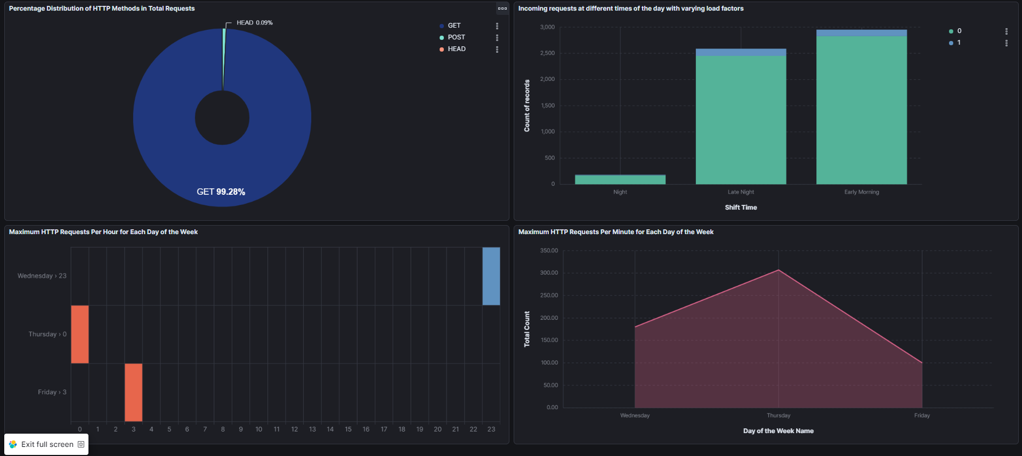Toggle HEAD series in pie legend
This screenshot has height=456, width=1022.
(x=457, y=49)
